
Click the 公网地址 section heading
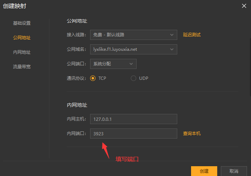click(x=77, y=21)
